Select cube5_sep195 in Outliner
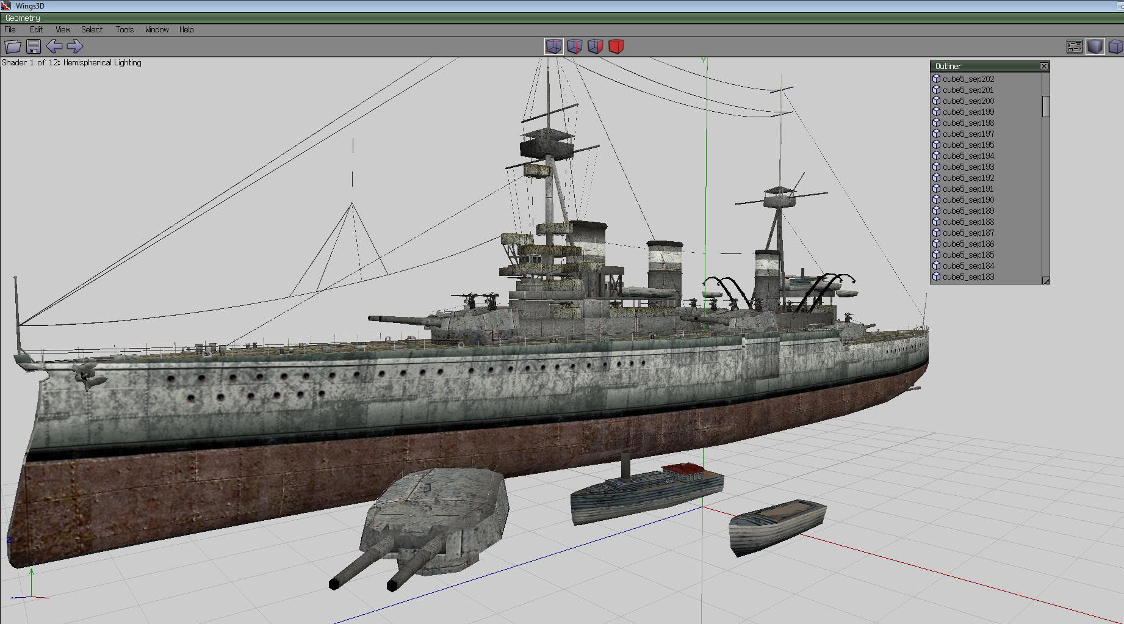 tap(968, 145)
